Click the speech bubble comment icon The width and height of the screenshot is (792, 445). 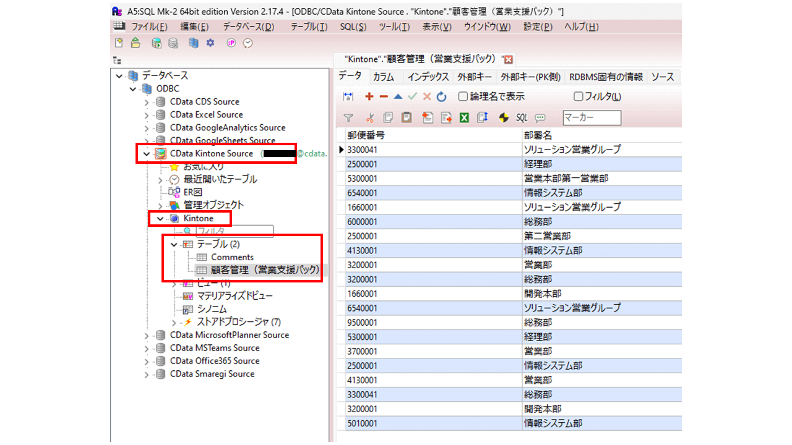pos(540,117)
